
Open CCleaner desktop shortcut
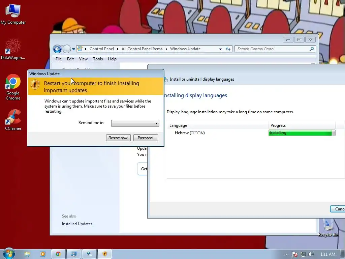[13, 120]
